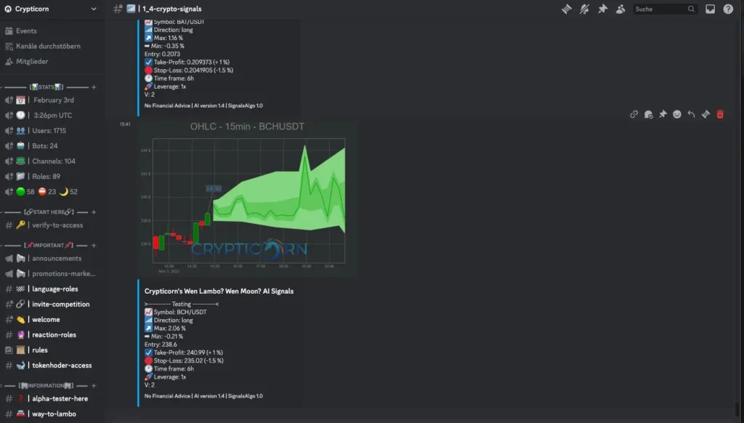The width and height of the screenshot is (744, 423).
Task: Open the inbox icon
Action: point(711,9)
